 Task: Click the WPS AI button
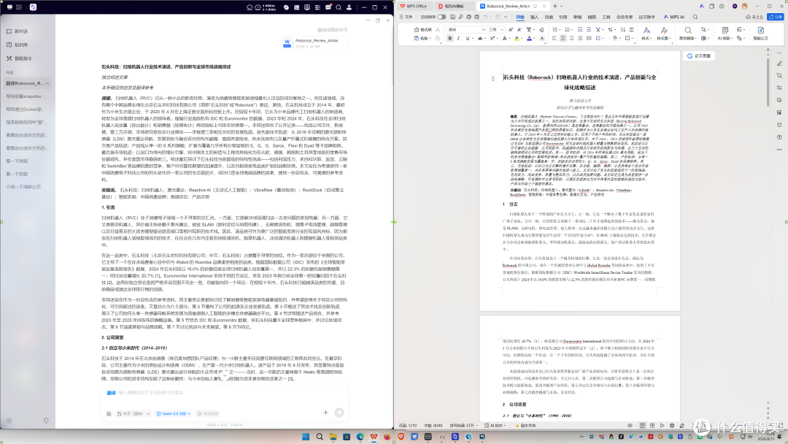[x=674, y=17]
